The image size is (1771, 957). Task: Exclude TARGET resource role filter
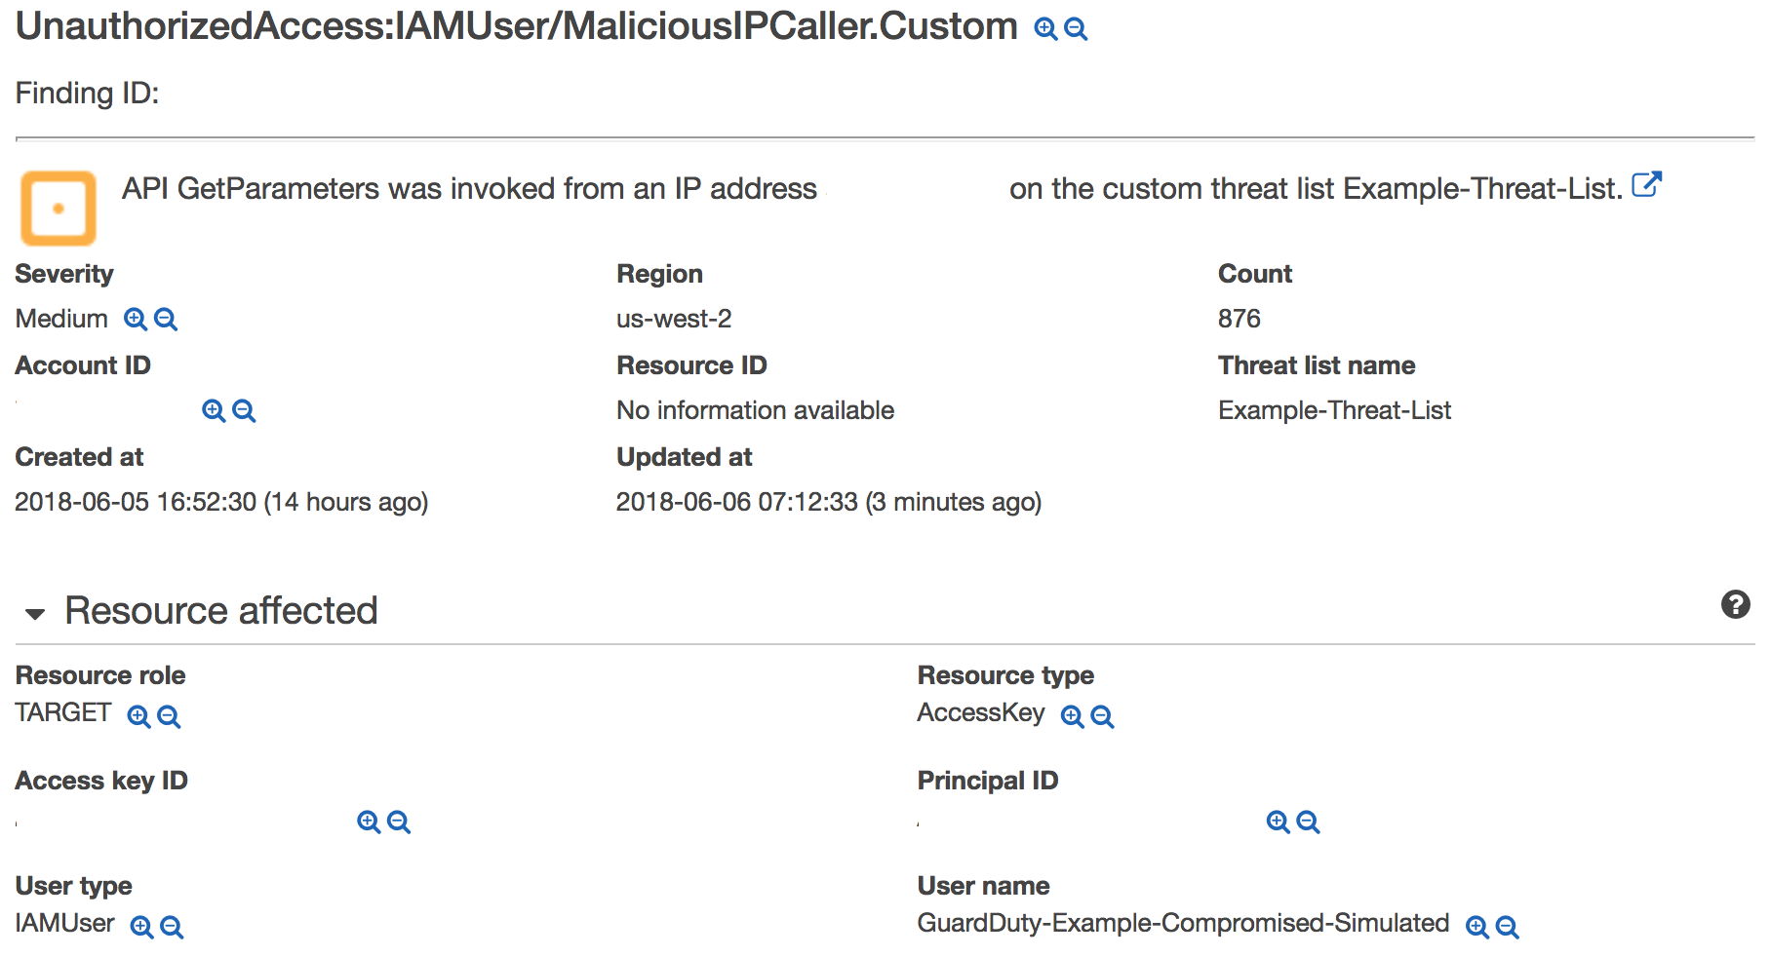169,717
